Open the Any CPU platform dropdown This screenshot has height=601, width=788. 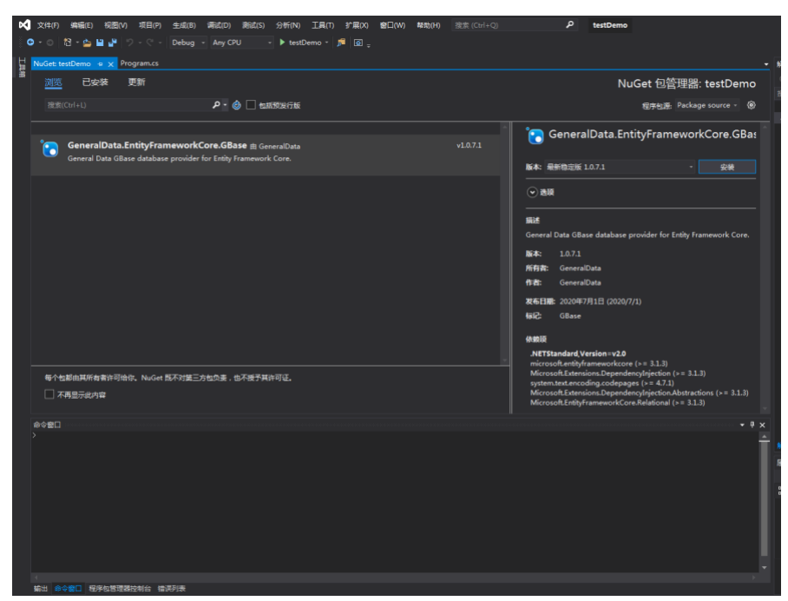[x=242, y=43]
